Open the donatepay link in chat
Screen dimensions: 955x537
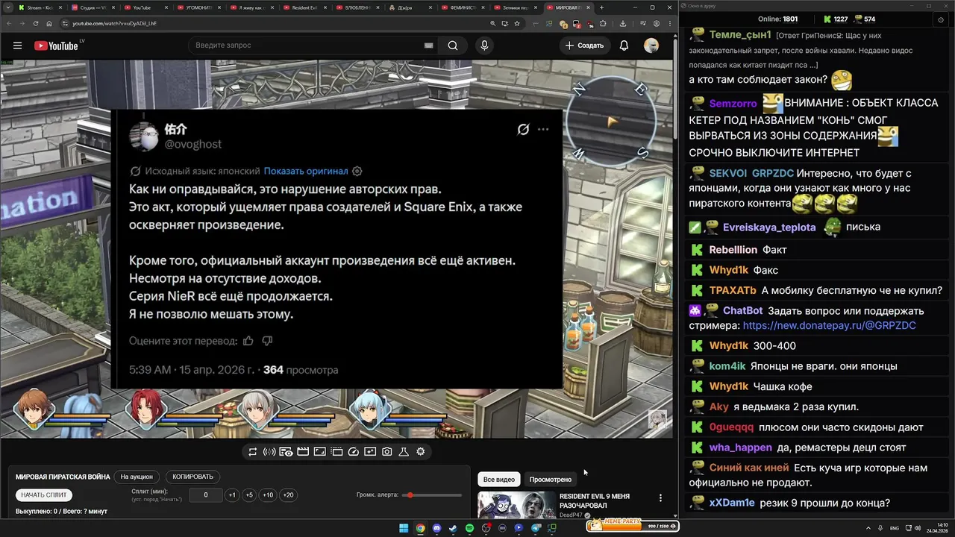(x=830, y=326)
